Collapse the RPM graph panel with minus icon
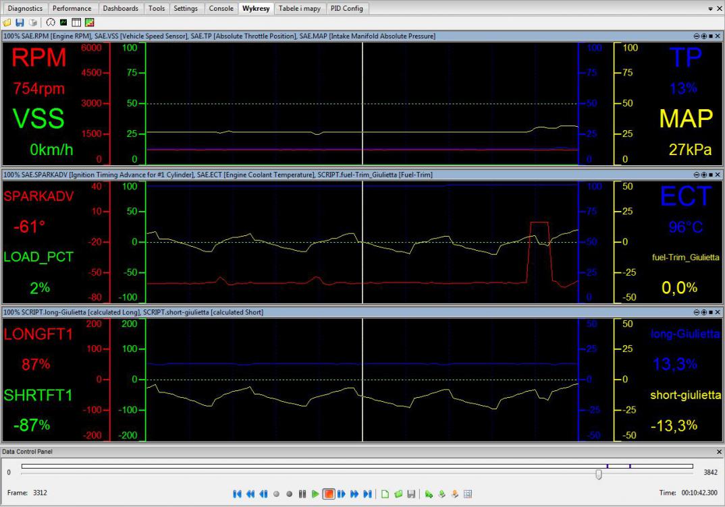Screen dimensions: 725x507 (x=696, y=36)
